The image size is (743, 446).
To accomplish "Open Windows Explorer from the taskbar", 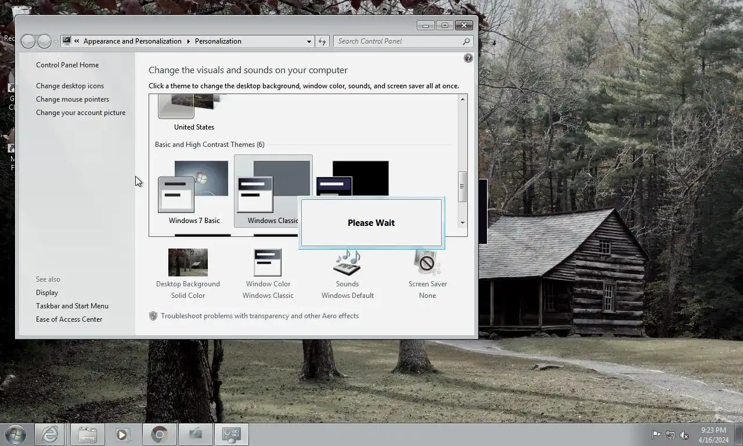I will 88,434.
